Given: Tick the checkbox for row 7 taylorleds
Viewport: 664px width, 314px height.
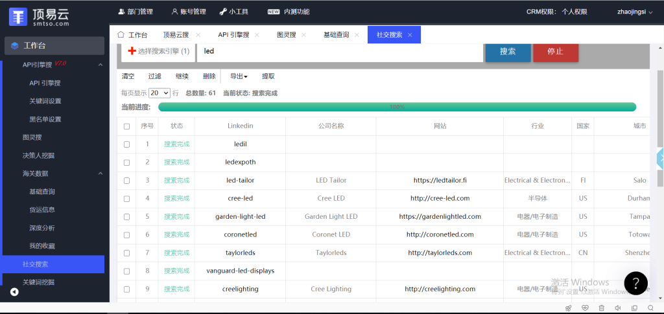Looking at the screenshot, I should [x=127, y=253].
